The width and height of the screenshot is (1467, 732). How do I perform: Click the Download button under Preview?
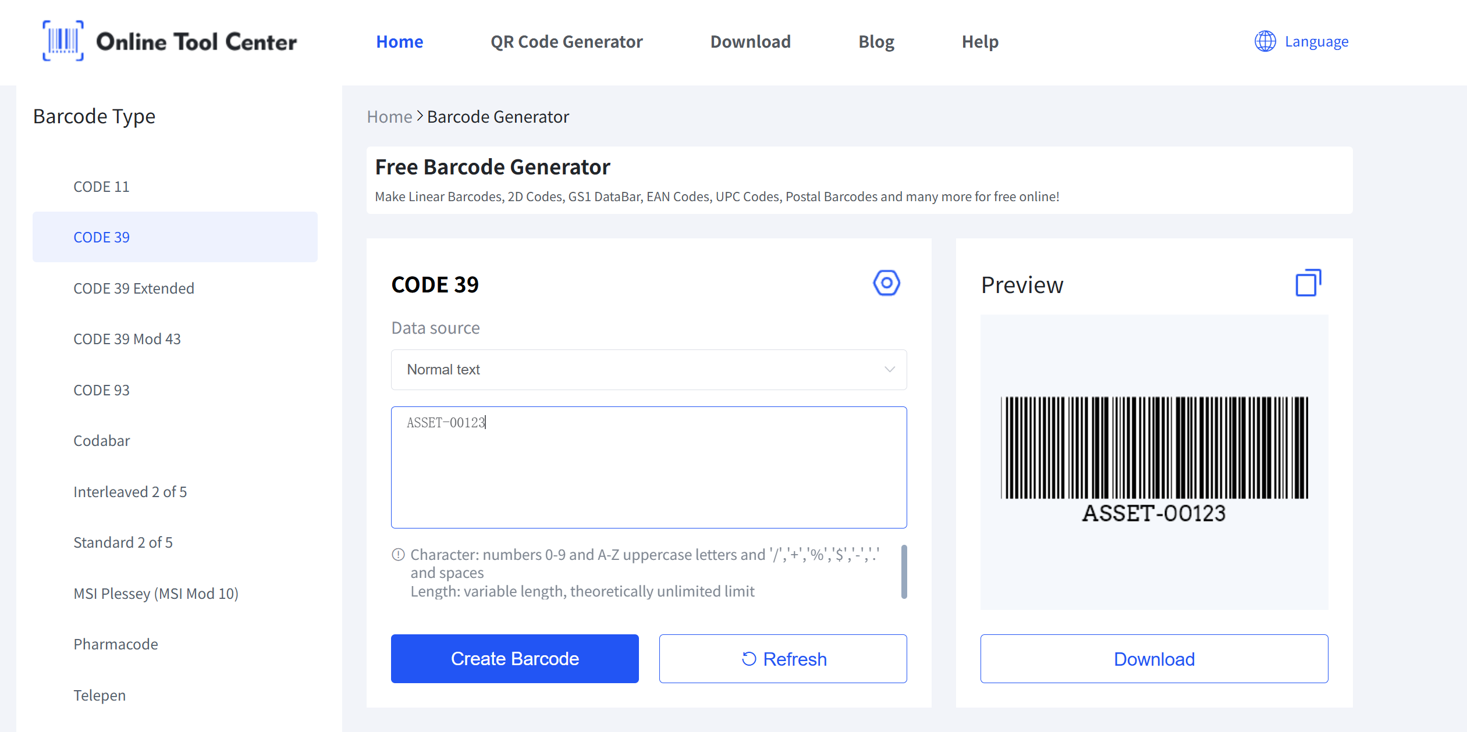pyautogui.click(x=1153, y=659)
